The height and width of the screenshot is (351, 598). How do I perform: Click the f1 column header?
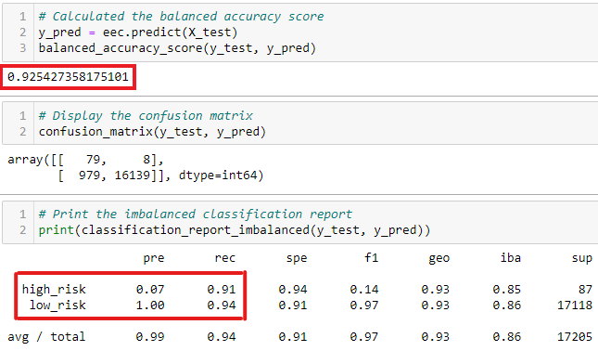click(x=372, y=258)
